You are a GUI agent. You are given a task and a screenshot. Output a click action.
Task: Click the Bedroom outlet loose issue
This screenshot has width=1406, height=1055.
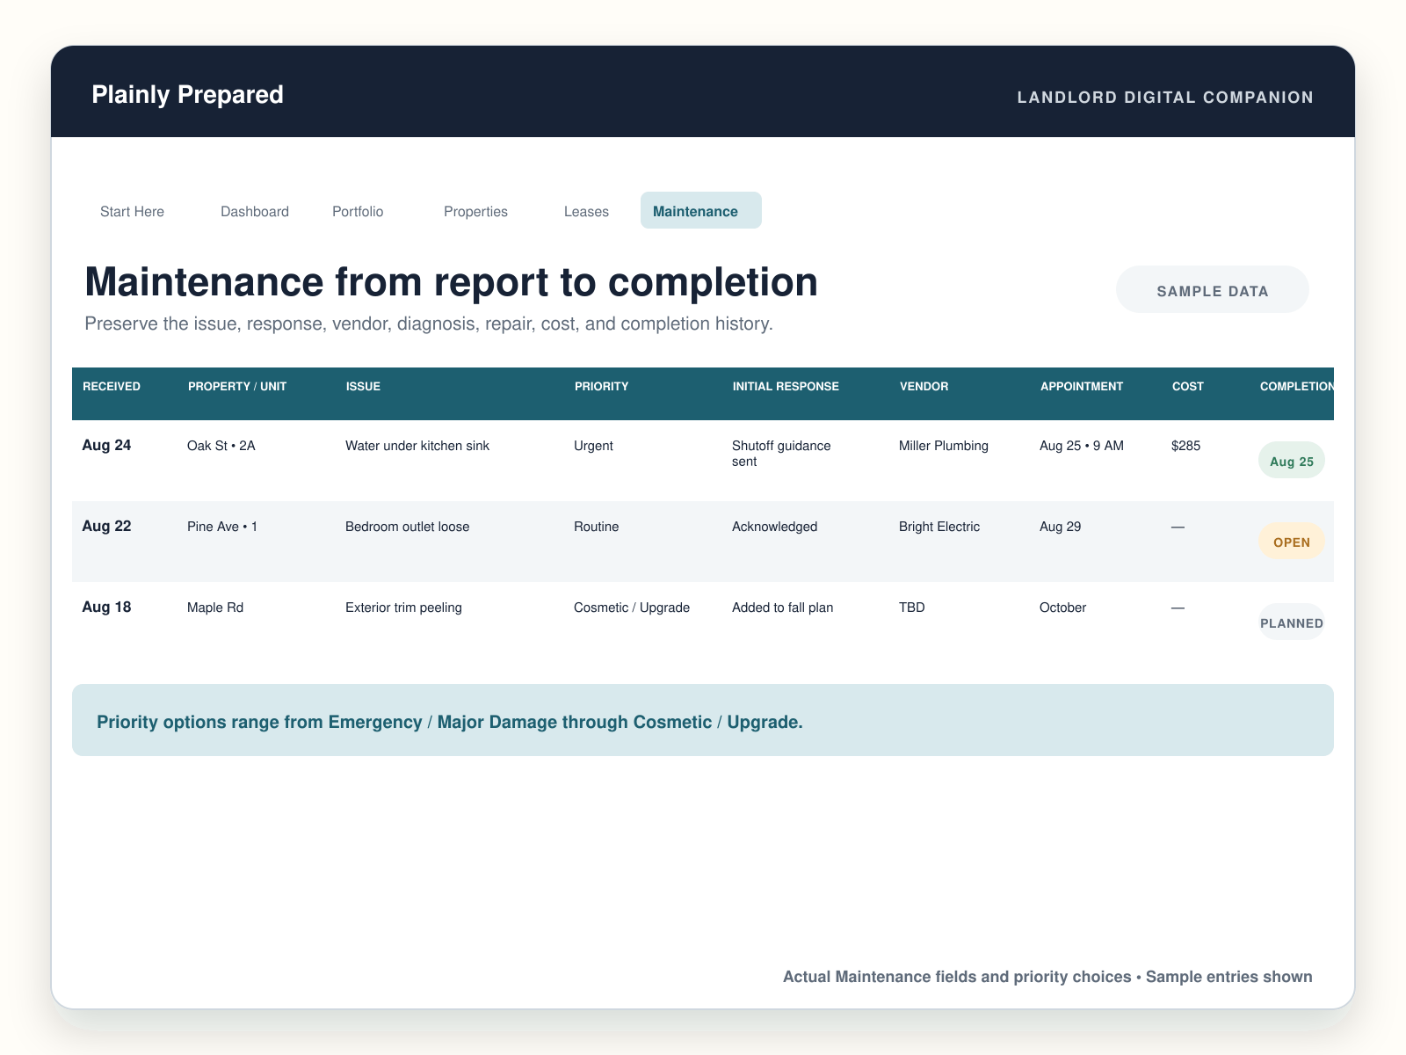click(x=408, y=527)
